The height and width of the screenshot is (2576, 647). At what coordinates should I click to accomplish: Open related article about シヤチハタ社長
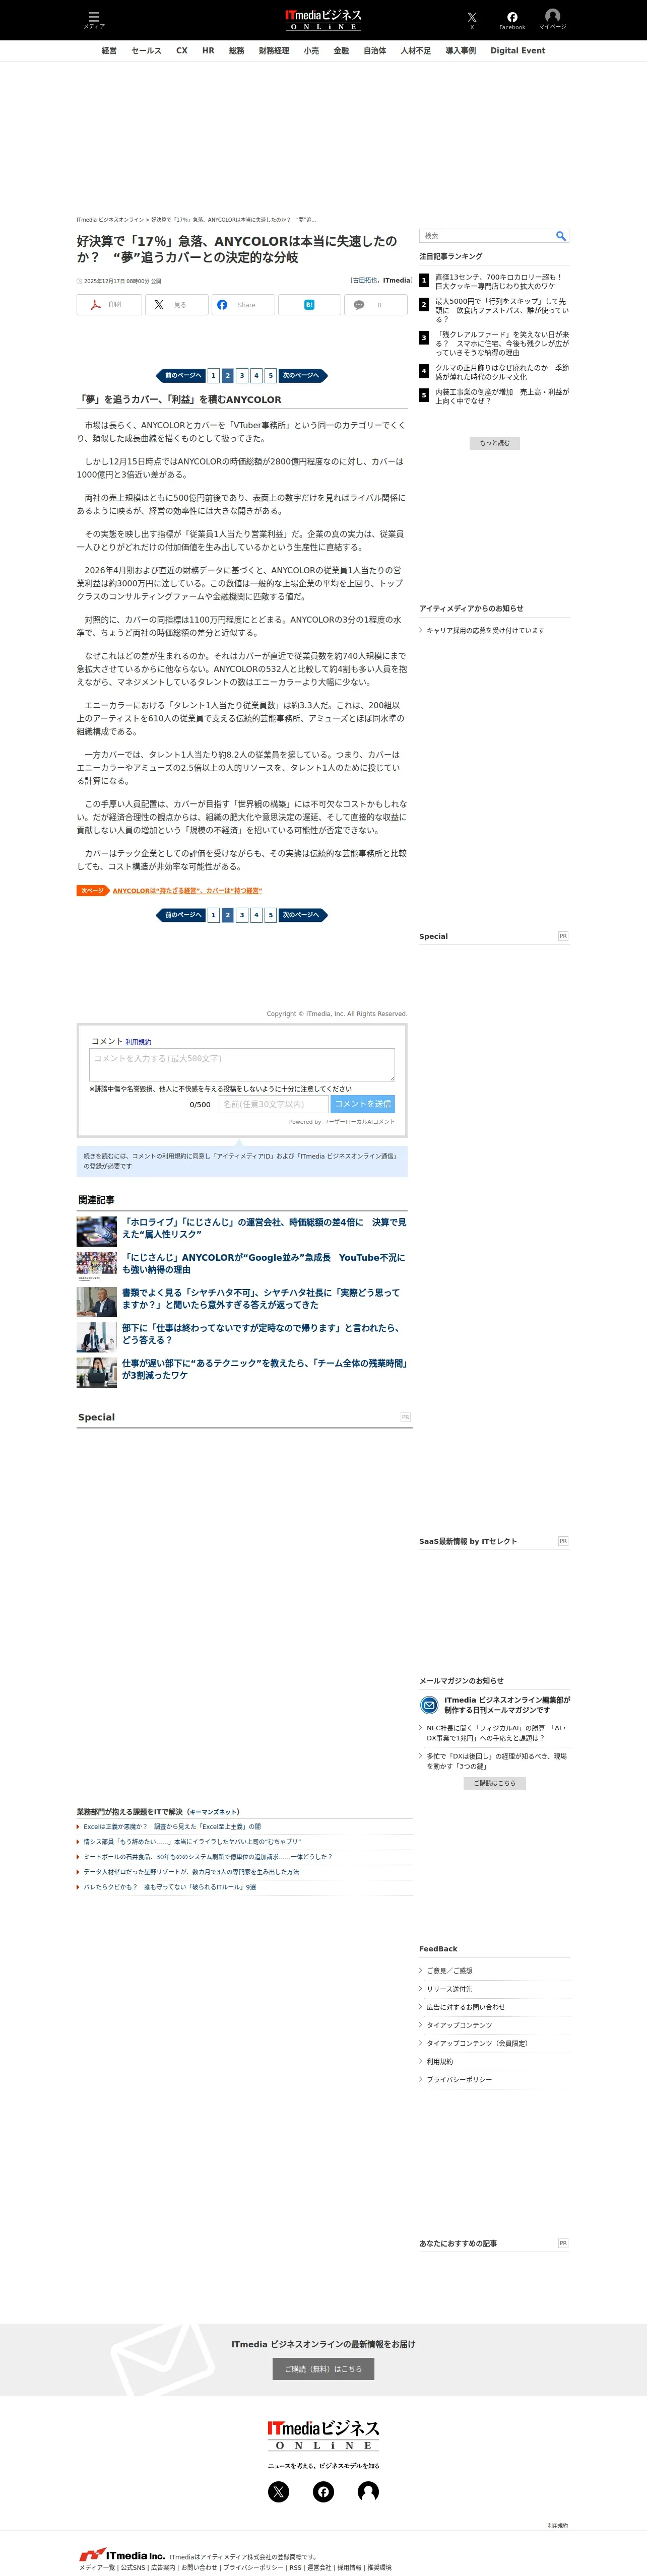(x=260, y=1299)
